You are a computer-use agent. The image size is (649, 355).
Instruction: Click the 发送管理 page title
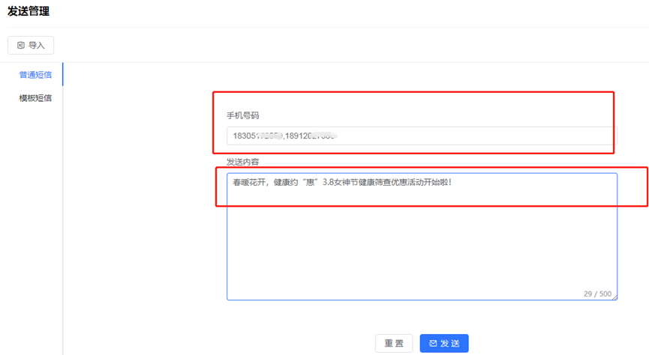(29, 11)
